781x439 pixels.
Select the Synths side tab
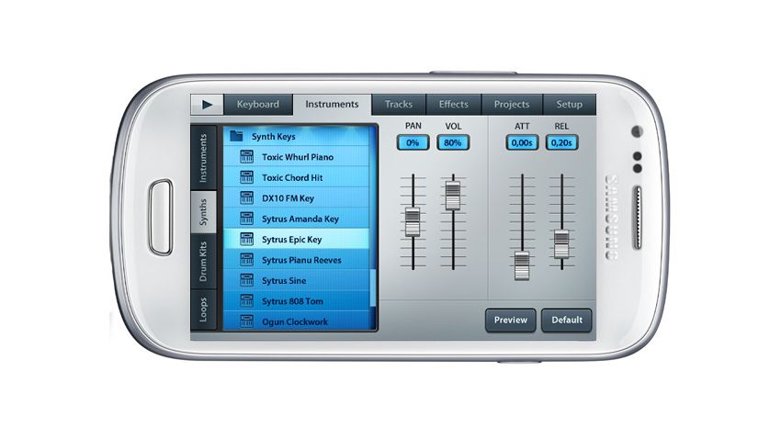click(203, 212)
